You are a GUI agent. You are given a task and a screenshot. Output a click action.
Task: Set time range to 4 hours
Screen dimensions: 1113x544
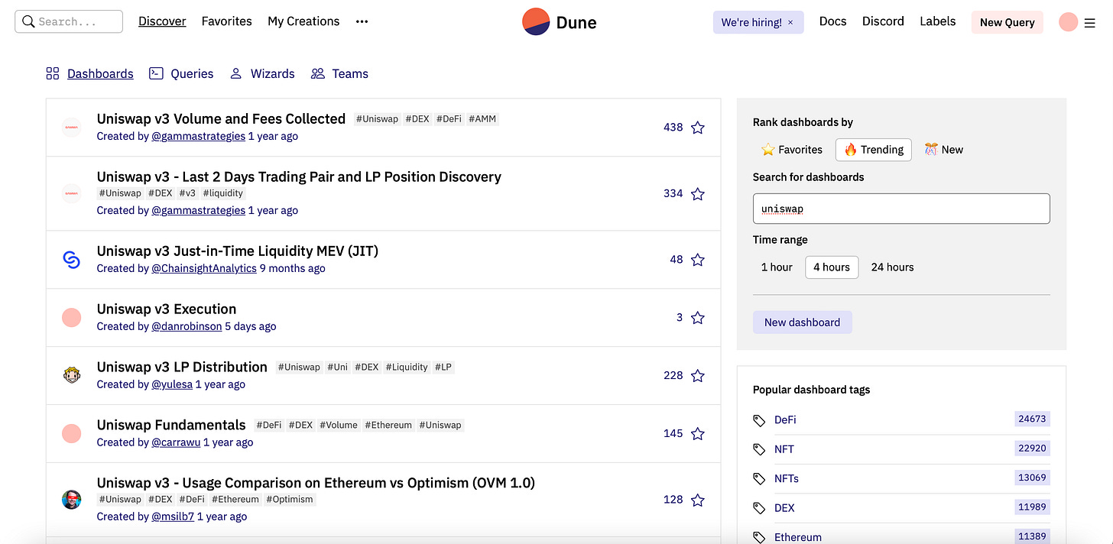[x=832, y=267]
